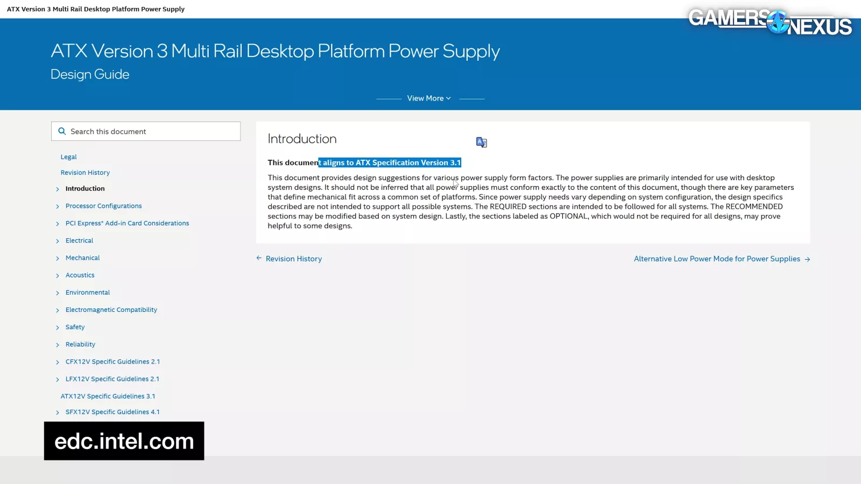Viewport: 861px width, 484px height.
Task: Click the magnifying glass search icon
Action: tap(62, 131)
